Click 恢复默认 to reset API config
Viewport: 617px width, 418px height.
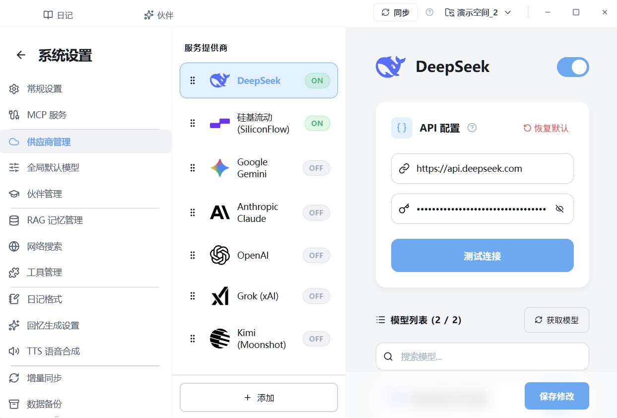(x=546, y=128)
